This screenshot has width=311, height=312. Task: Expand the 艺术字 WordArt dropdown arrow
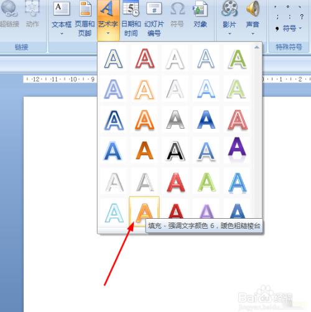[x=108, y=33]
